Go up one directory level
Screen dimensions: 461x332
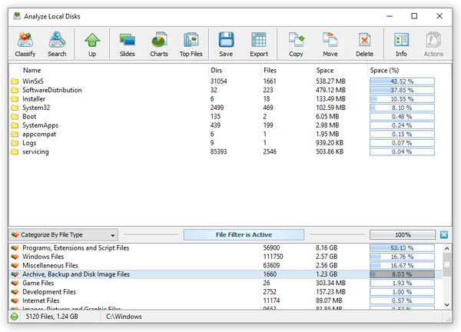[92, 44]
